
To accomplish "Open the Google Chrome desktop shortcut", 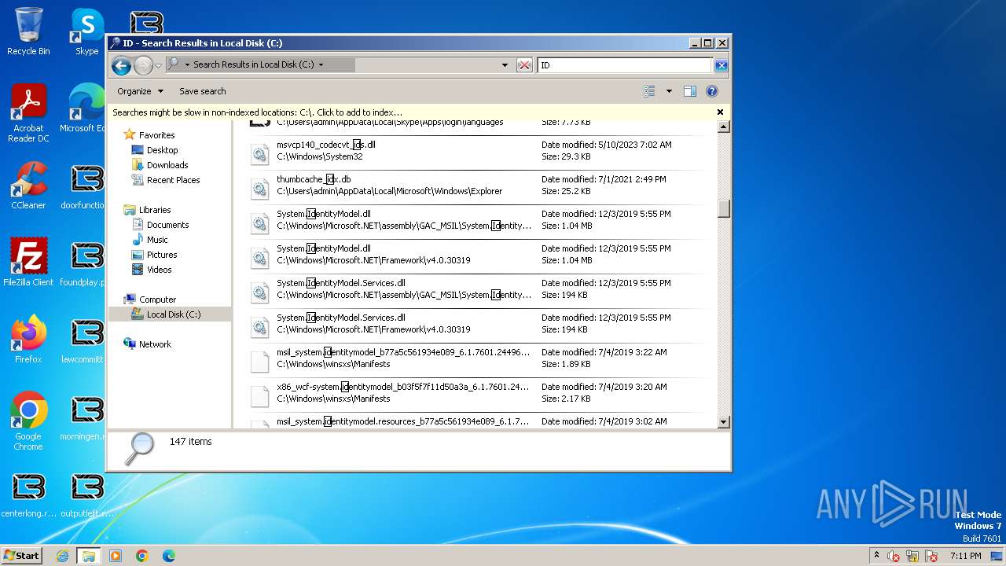I will 28,421.
